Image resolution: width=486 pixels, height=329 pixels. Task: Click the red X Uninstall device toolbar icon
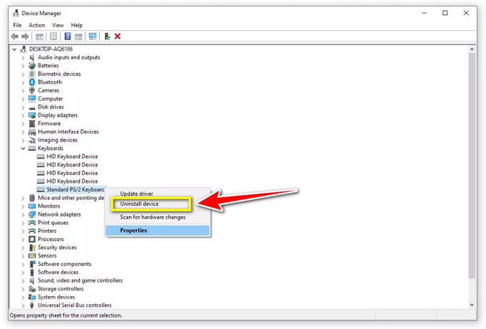117,36
